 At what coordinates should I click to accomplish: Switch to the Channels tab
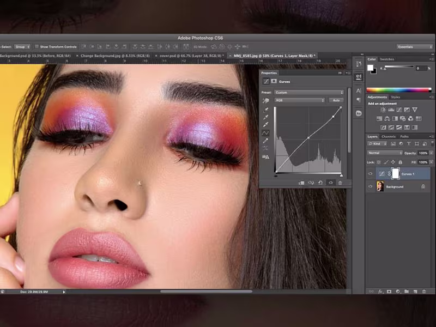[x=389, y=136]
